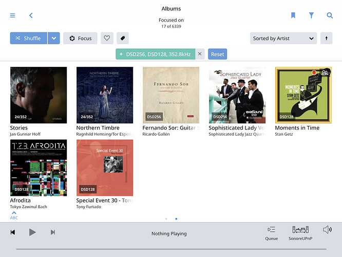Expand the ABC alphabet jump selector
This screenshot has width=342, height=257.
pos(14,215)
